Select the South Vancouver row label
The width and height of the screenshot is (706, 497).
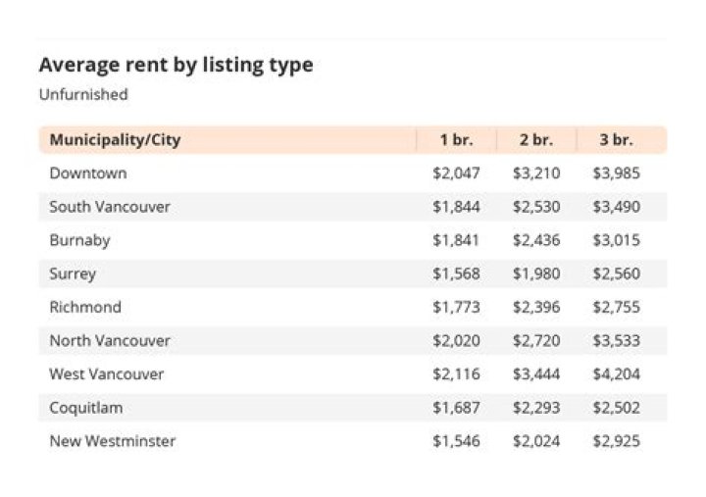click(110, 207)
